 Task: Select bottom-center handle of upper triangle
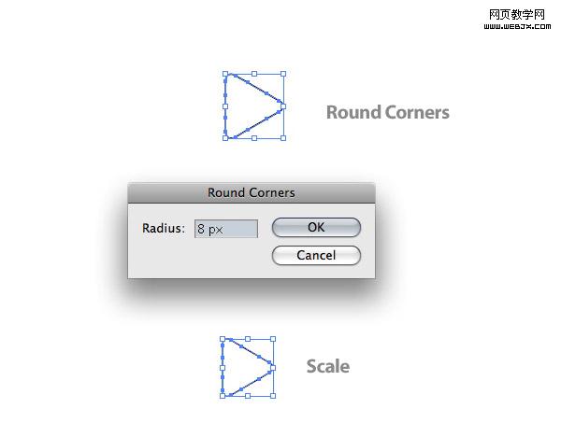[x=254, y=138]
